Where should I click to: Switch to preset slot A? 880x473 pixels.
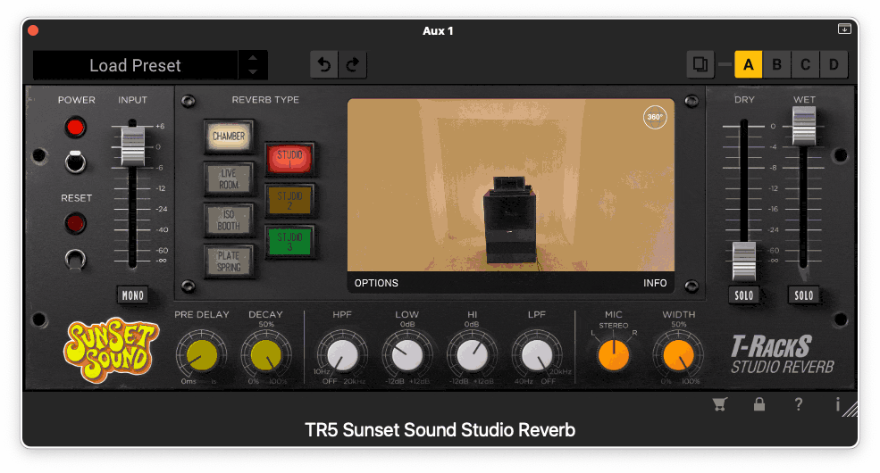point(748,65)
